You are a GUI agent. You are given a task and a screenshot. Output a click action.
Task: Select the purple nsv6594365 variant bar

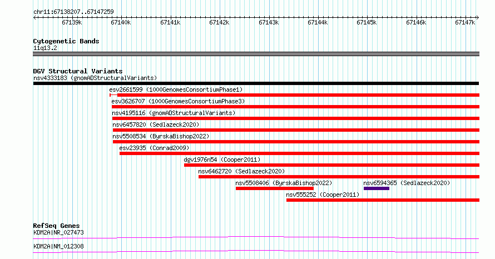click(377, 188)
